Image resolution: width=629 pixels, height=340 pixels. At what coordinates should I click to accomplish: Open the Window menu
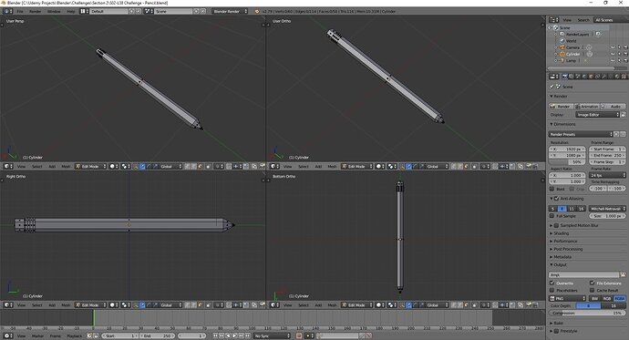pos(54,11)
